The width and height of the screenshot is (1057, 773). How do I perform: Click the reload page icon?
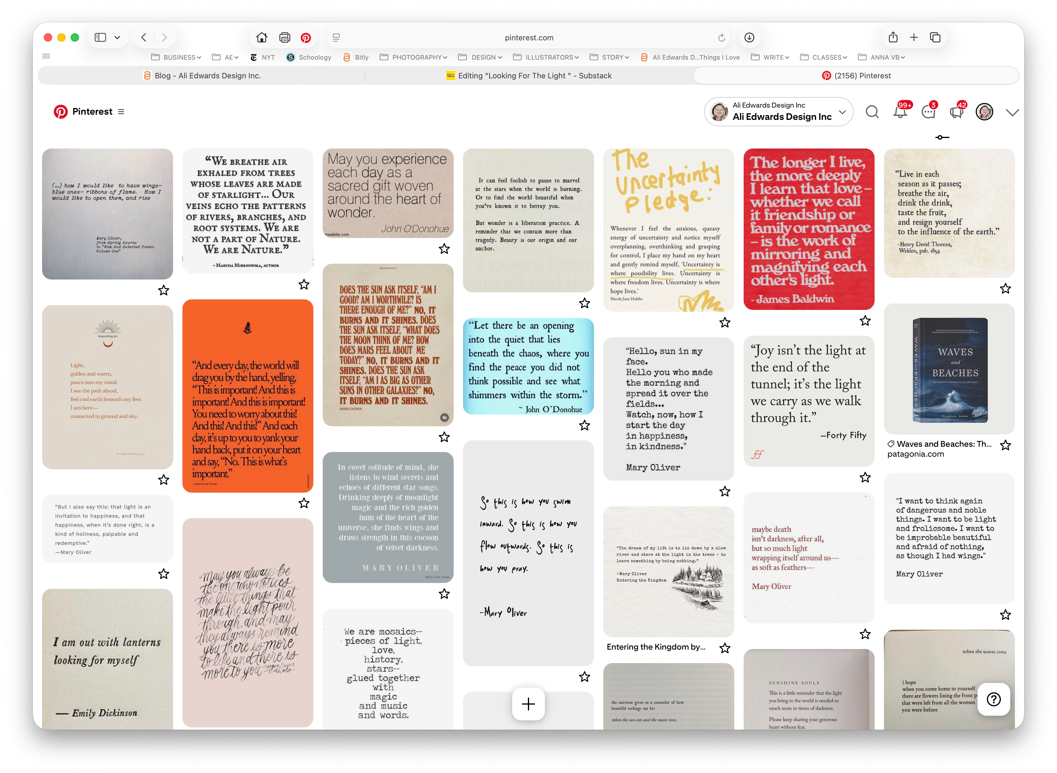click(721, 37)
